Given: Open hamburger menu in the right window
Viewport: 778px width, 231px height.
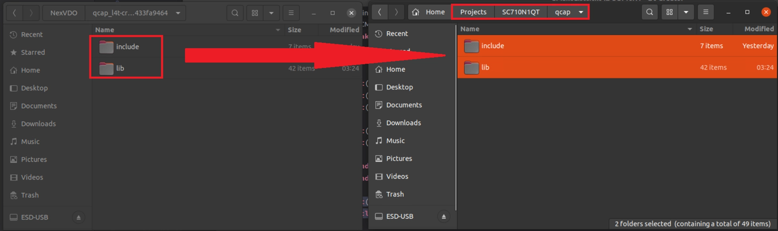Looking at the screenshot, I should (706, 12).
